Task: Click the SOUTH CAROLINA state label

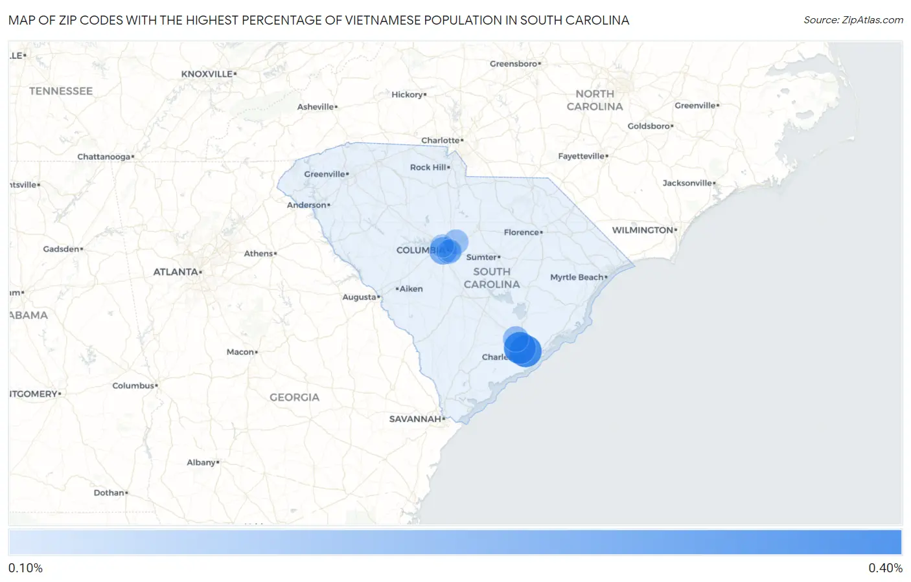Action: point(492,278)
